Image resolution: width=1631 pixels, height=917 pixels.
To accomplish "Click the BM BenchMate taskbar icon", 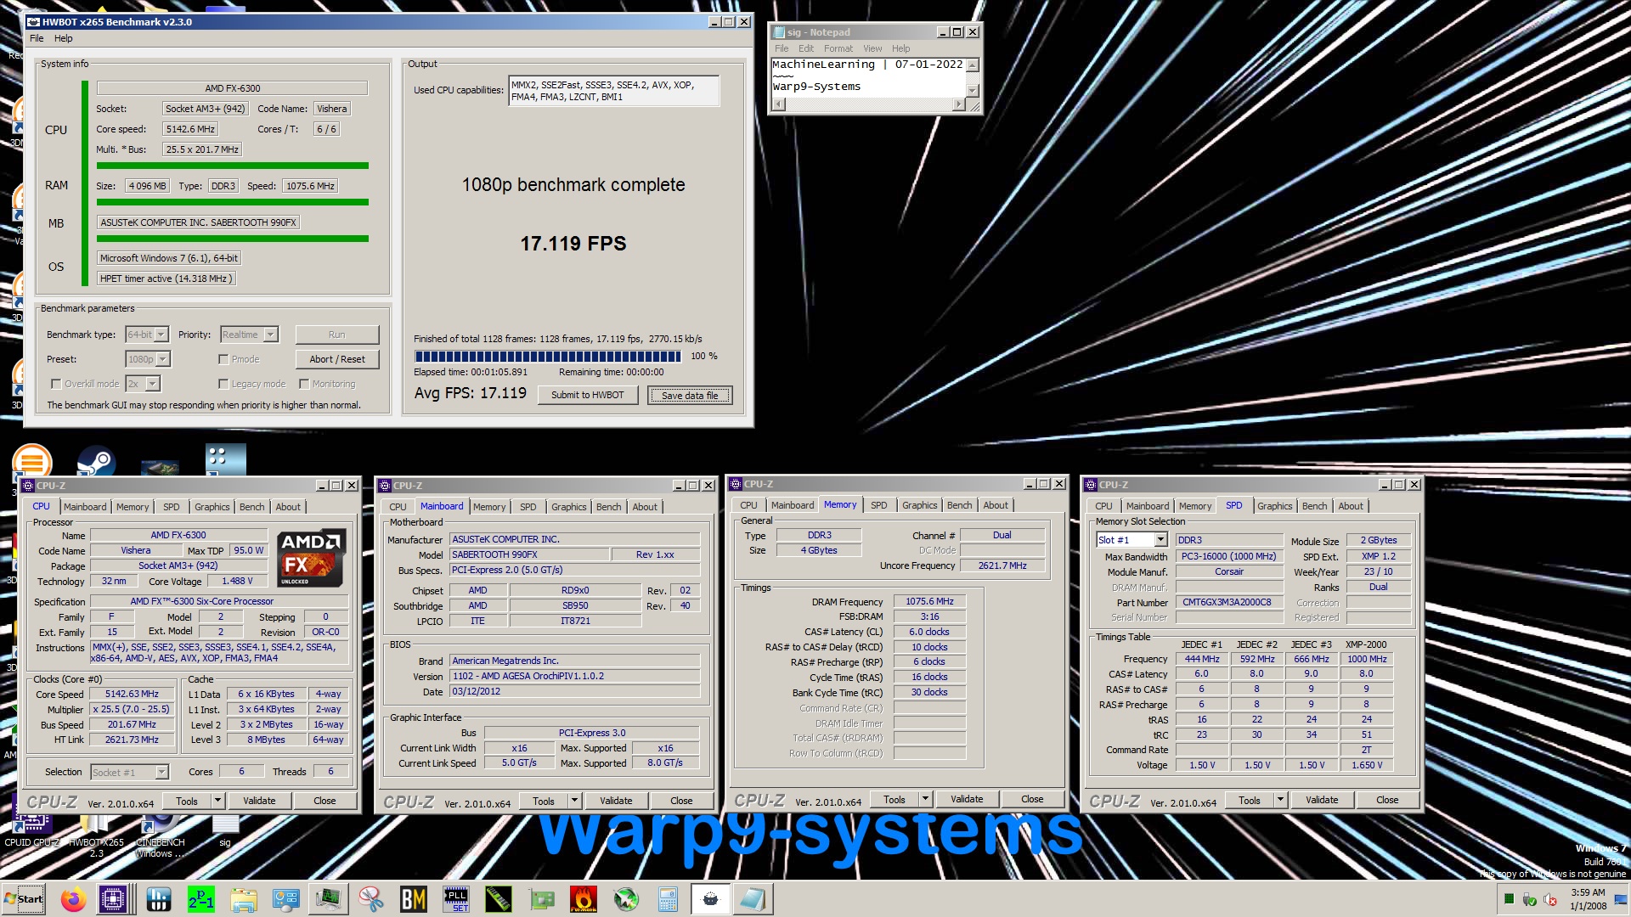I will click(x=414, y=898).
